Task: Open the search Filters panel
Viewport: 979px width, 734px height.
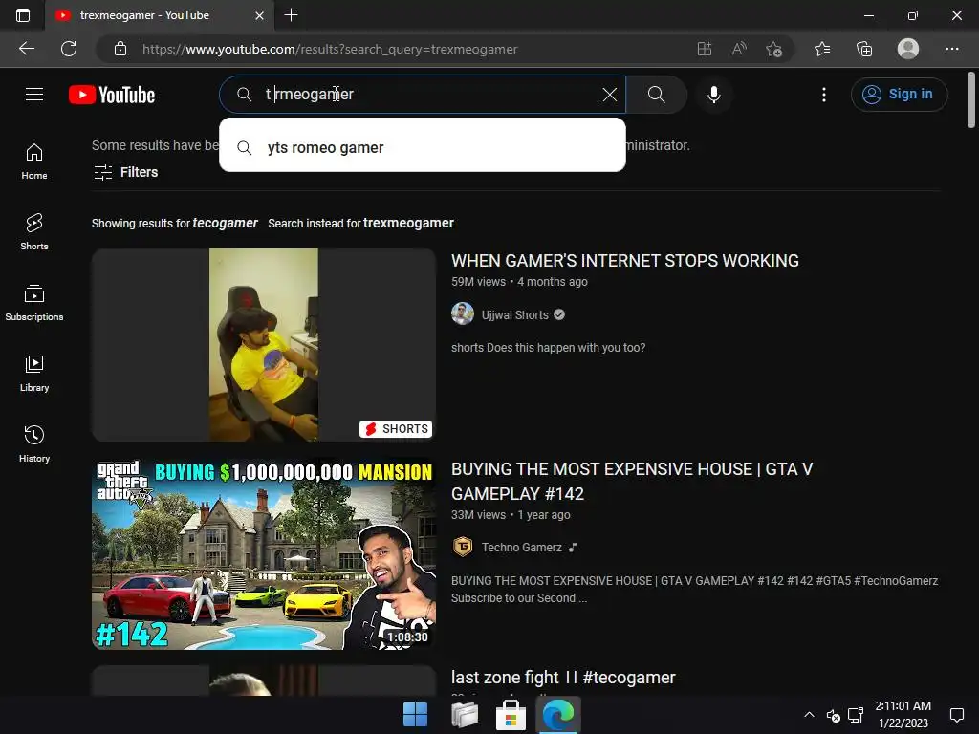Action: (x=125, y=172)
